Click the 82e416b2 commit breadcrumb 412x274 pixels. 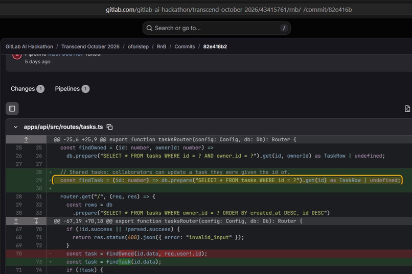tap(215, 46)
